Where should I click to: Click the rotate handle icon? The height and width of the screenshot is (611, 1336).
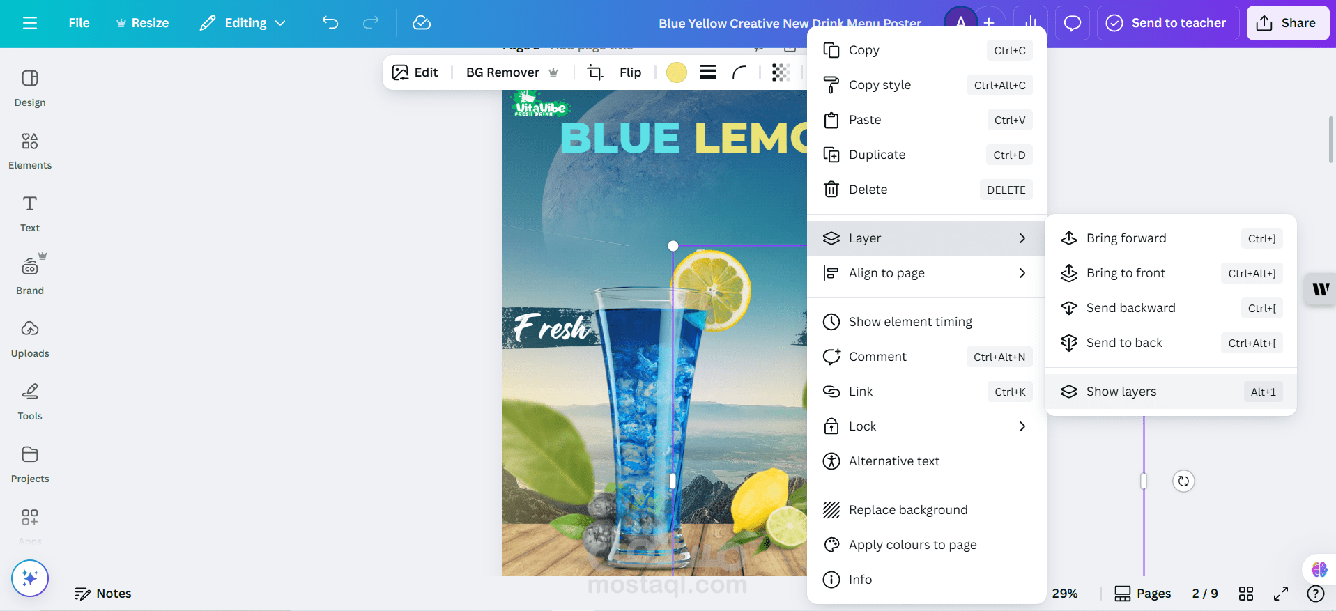tap(1183, 481)
